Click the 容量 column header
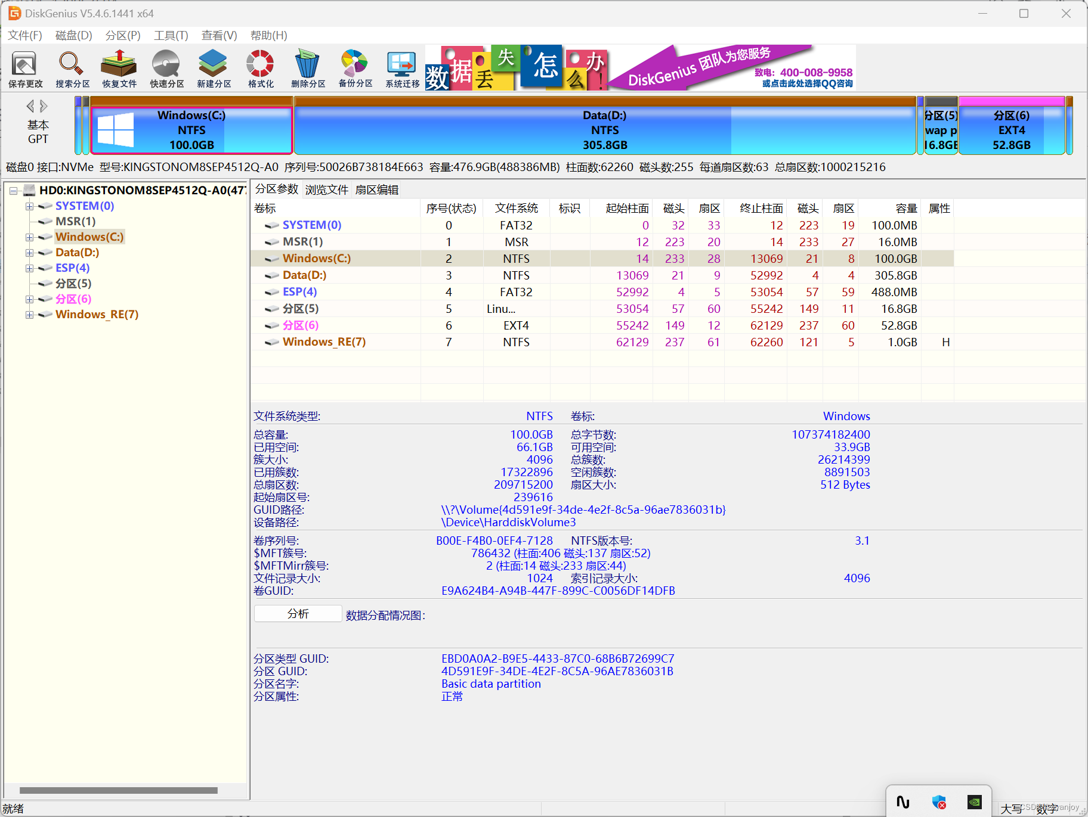The height and width of the screenshot is (817, 1088). (x=890, y=208)
